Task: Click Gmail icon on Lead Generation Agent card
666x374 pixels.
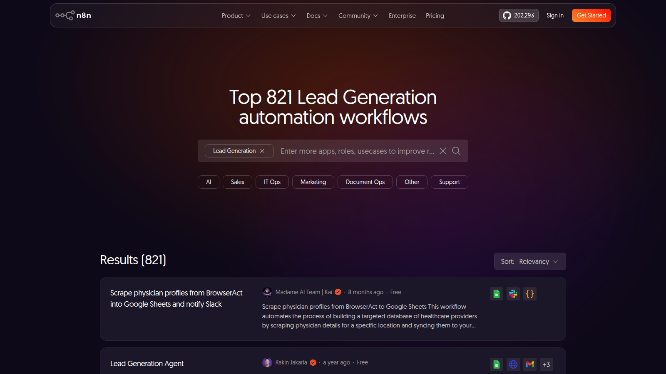Action: click(x=530, y=364)
